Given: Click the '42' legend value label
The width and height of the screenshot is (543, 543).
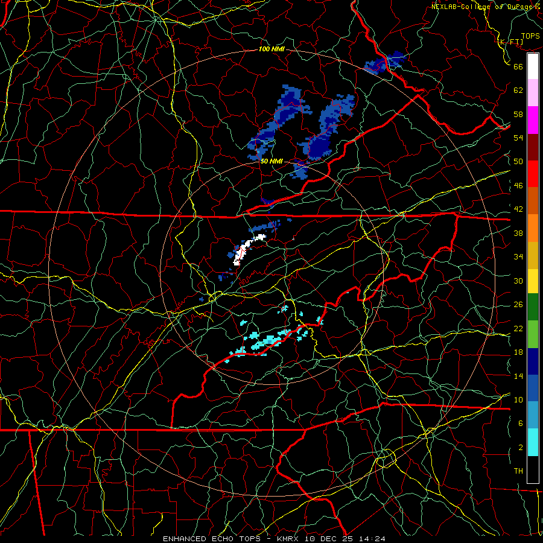Looking at the screenshot, I should [518, 209].
